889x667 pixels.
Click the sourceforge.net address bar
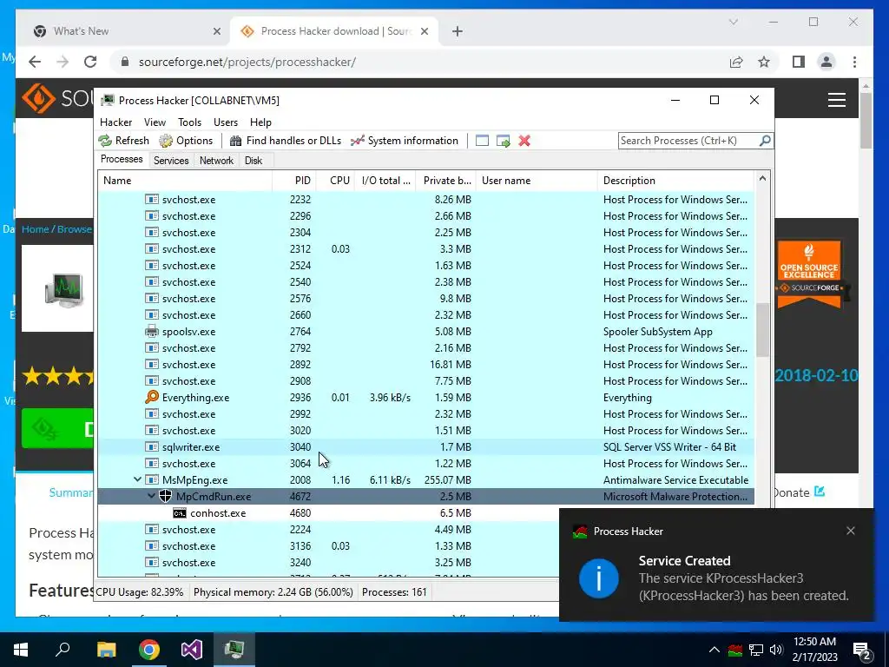[x=417, y=62]
